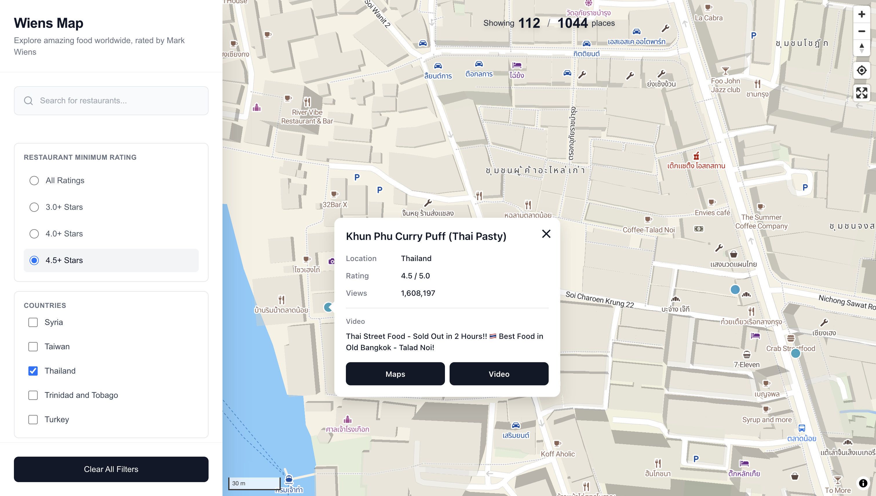Locate me with the geolocate icon
876x496 pixels.
click(x=861, y=71)
